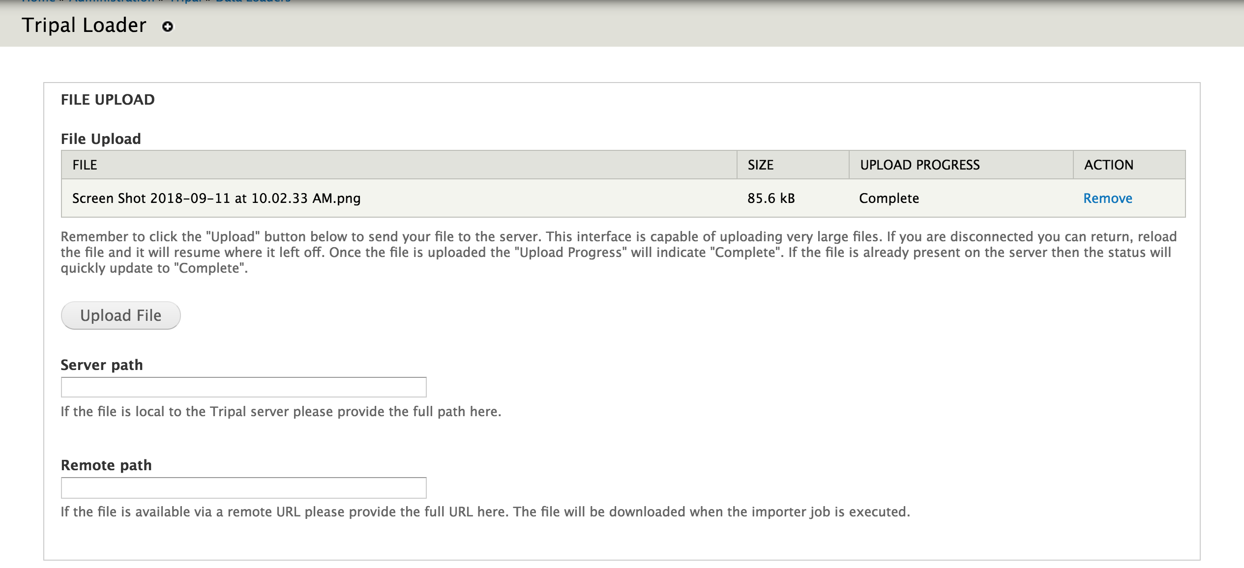This screenshot has height=568, width=1244.
Task: Select the UPLOAD PROGRESS column header
Action: pos(919,165)
